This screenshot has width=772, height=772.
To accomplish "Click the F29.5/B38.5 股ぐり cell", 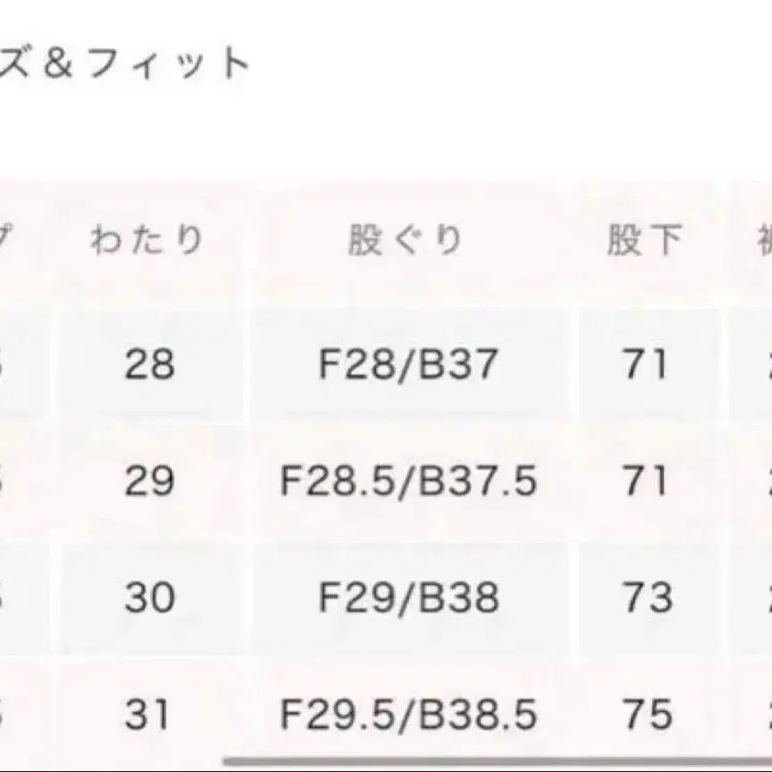I will tap(408, 715).
